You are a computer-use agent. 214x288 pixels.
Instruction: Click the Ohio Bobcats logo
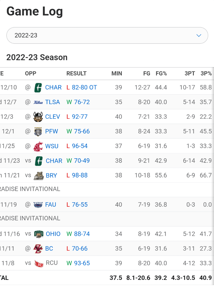[39, 234]
